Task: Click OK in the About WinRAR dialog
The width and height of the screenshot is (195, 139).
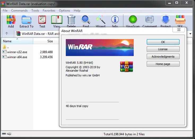Action: pyautogui.click(x=163, y=42)
